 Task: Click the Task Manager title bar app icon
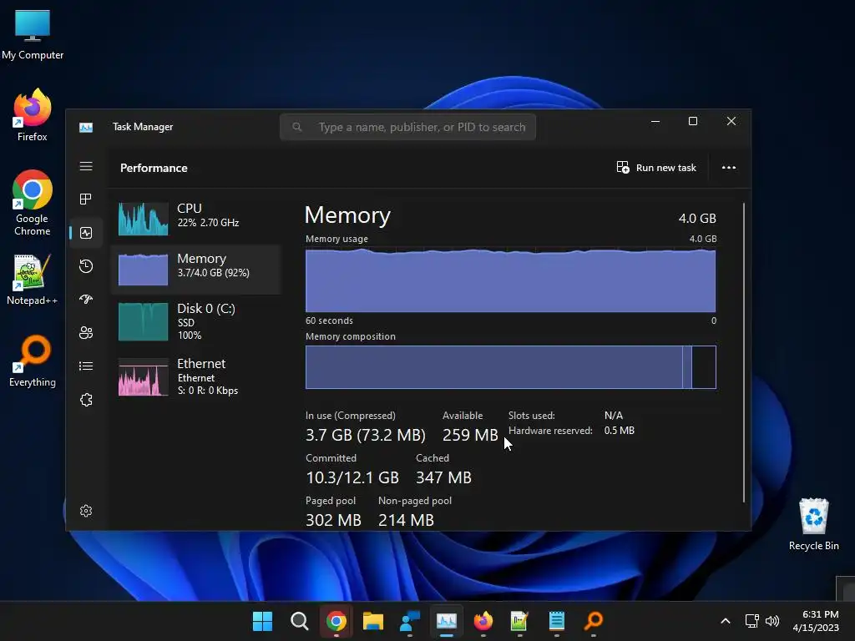tap(86, 127)
